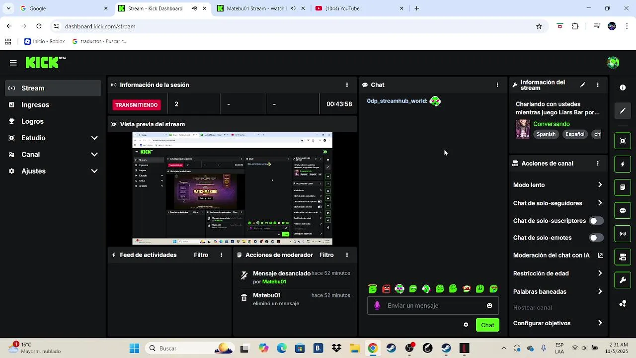Toggle the channel actions widget icon in toolbar
The image size is (636, 358).
623,257
